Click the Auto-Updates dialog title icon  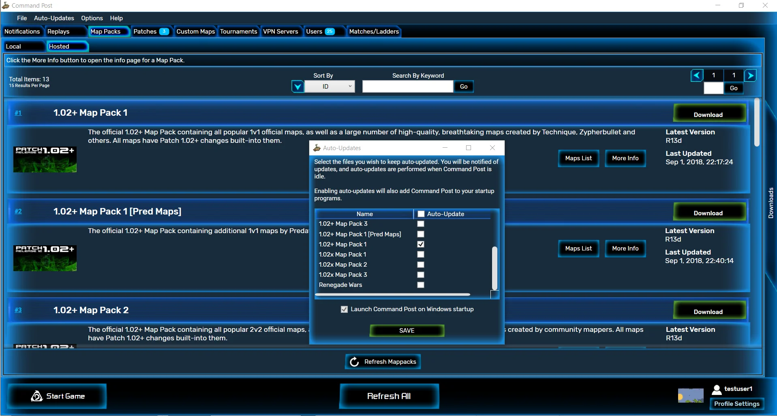tap(317, 148)
